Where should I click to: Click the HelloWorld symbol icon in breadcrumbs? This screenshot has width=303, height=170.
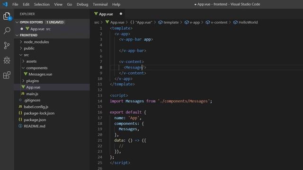click(x=235, y=22)
